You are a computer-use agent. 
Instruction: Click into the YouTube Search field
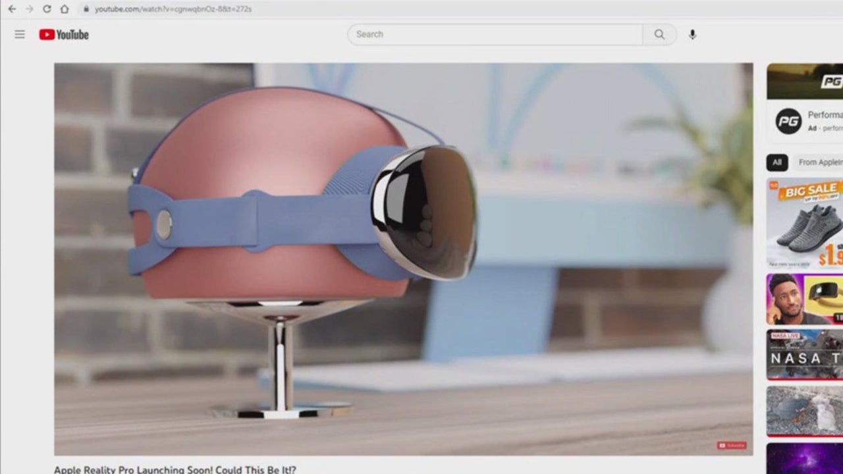(x=494, y=34)
